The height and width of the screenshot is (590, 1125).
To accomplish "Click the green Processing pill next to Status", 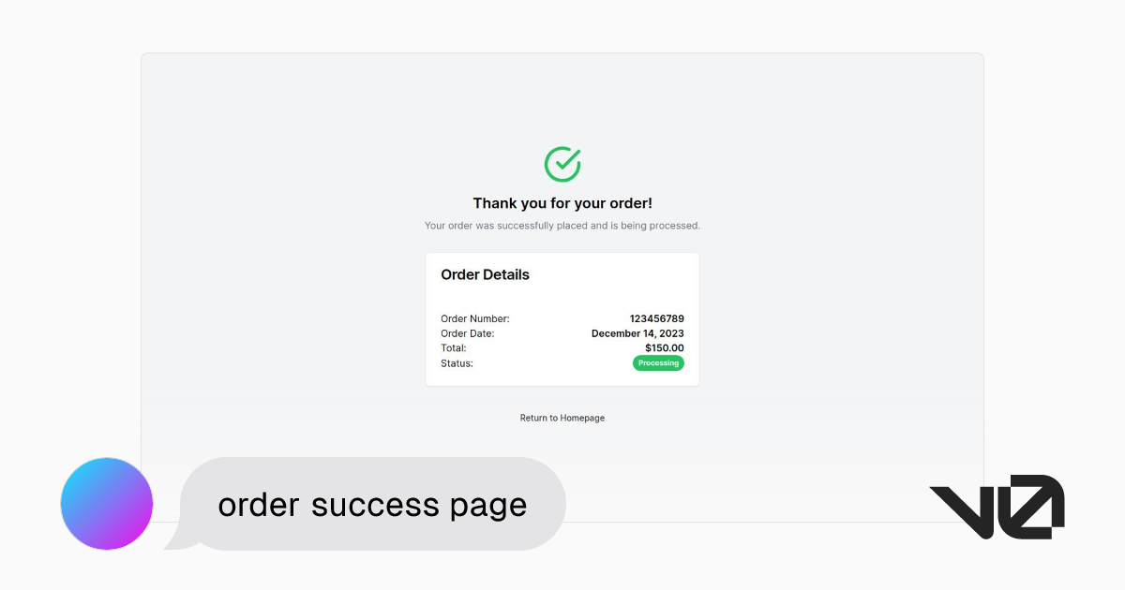I will (x=658, y=363).
